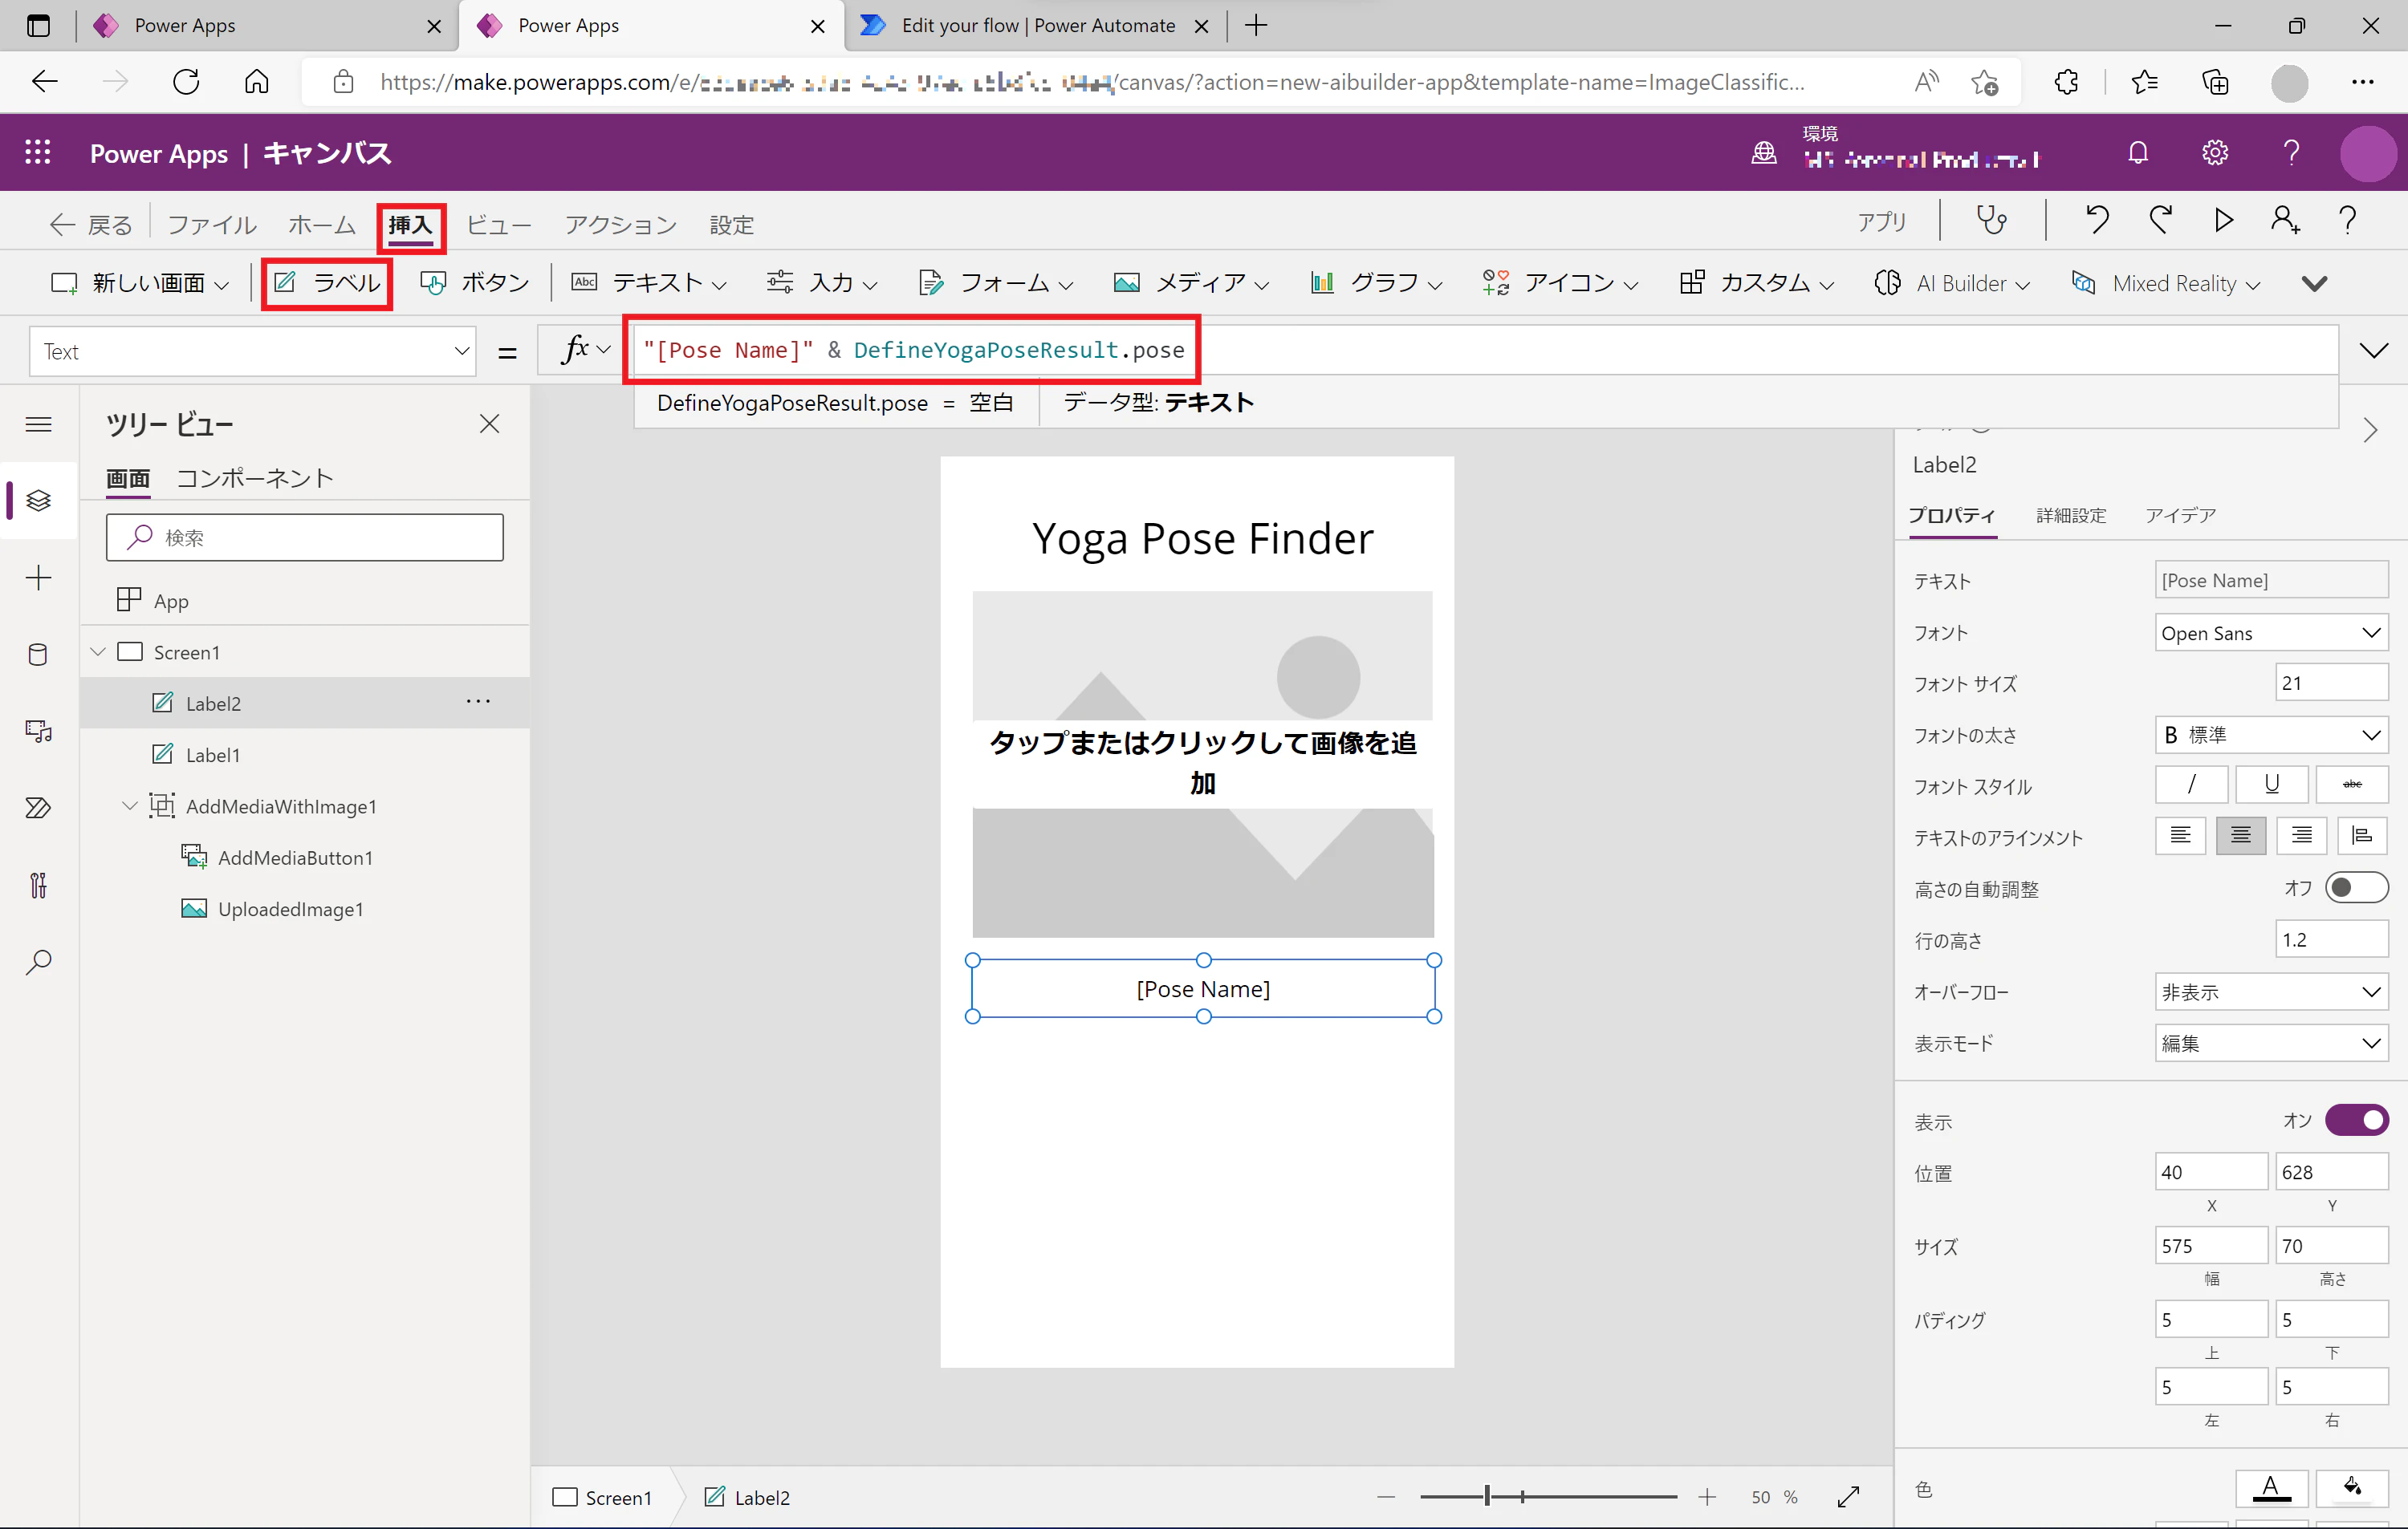The height and width of the screenshot is (1529, 2408).
Task: Switch to the Components tab
Action: [x=255, y=479]
